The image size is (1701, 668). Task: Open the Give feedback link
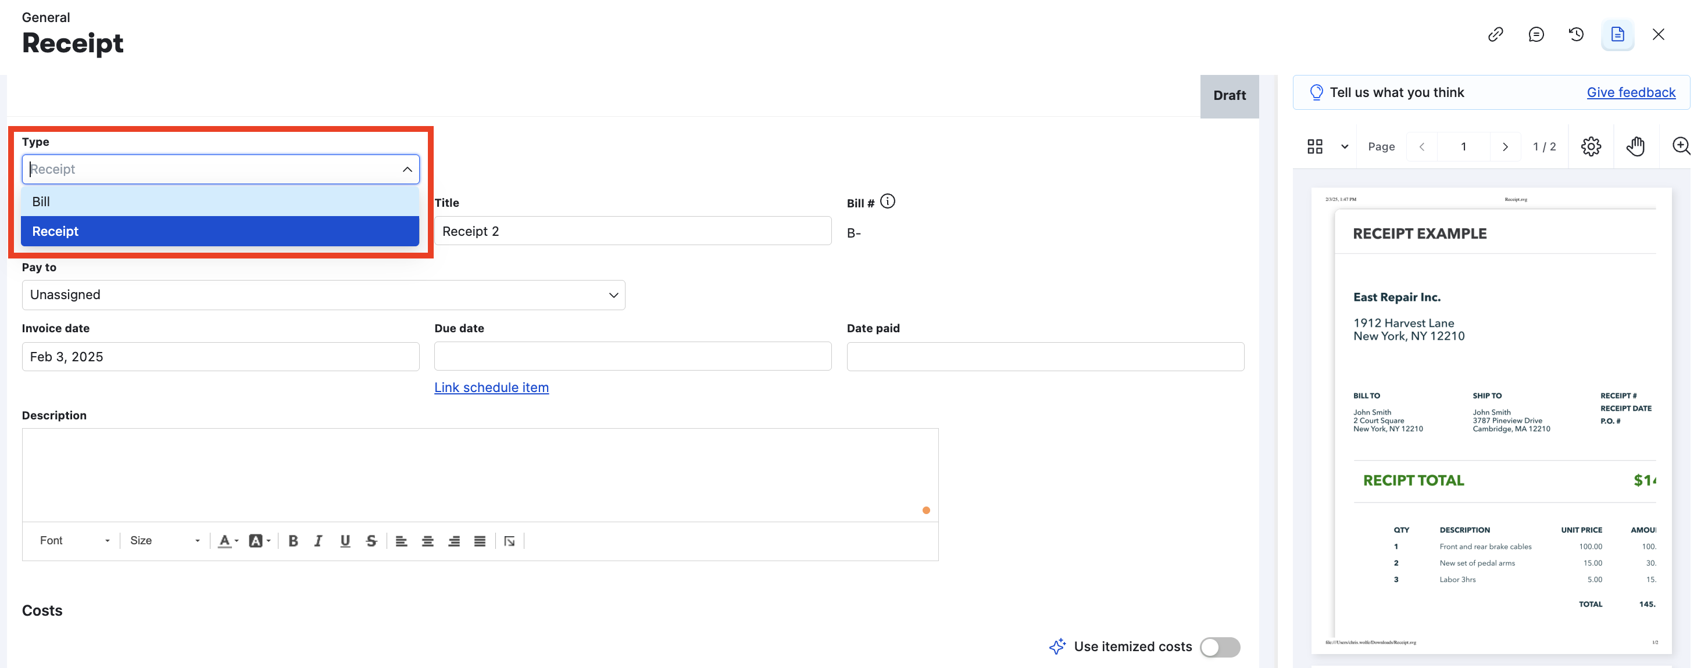coord(1631,92)
